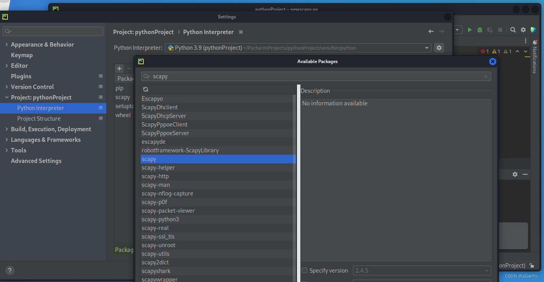This screenshot has width=544, height=282.
Task: Open tool window gear options in main window
Action: click(515, 174)
